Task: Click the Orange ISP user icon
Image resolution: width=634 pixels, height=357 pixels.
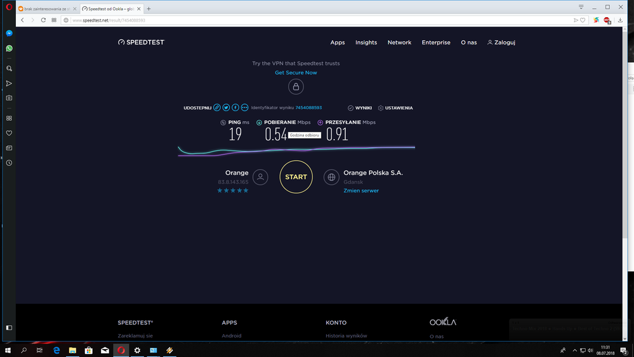Action: pos(260,177)
